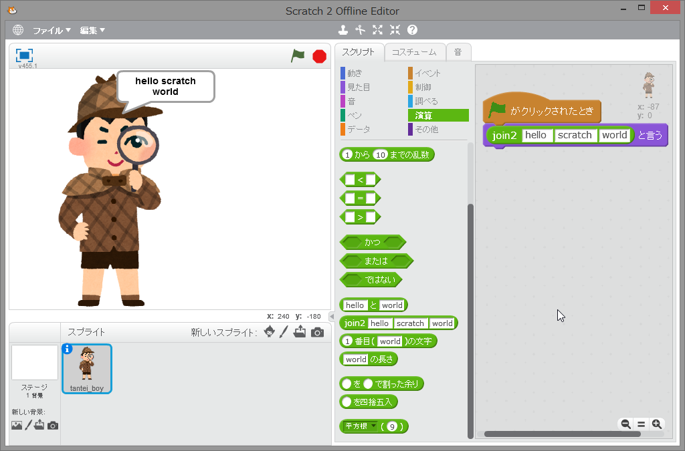Switch stage to full screen mode

click(24, 55)
